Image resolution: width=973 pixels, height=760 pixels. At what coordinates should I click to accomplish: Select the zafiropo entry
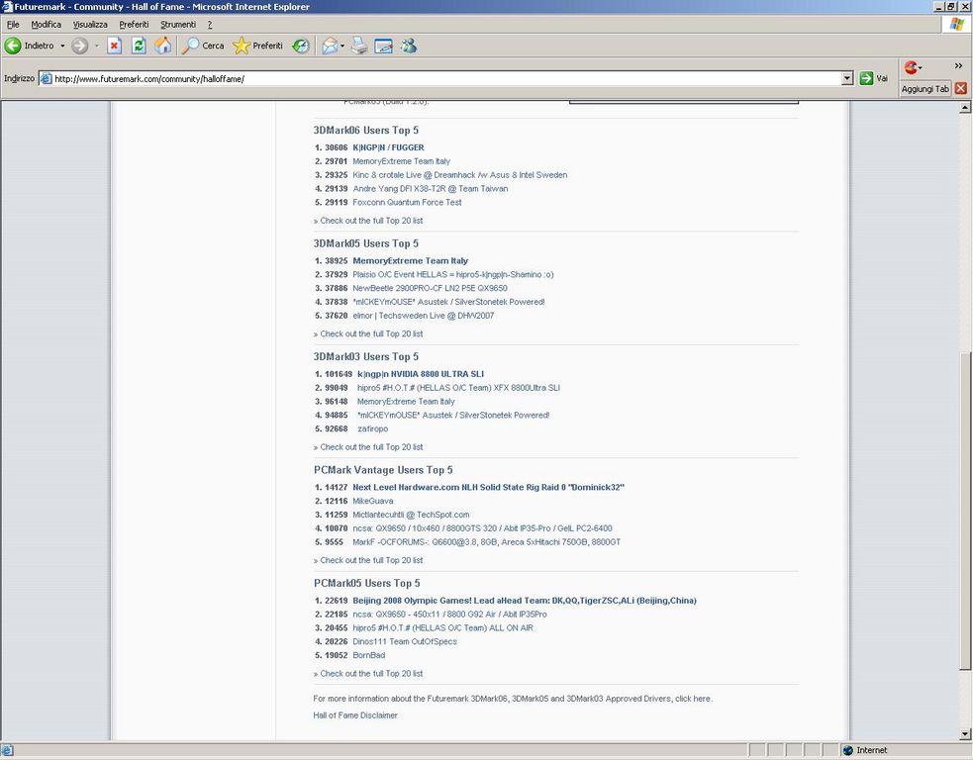point(372,428)
